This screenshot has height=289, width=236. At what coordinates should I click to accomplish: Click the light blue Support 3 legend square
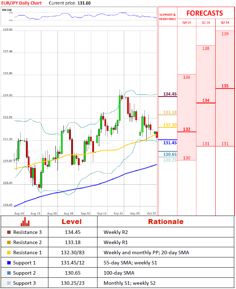coord(8,283)
